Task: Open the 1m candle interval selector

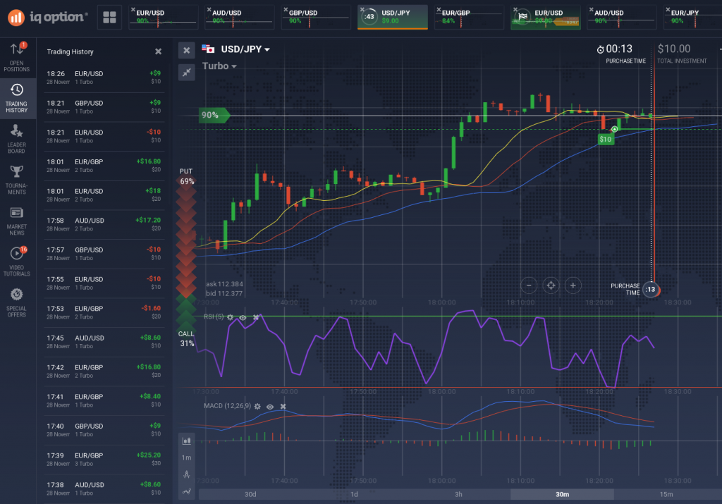Action: (x=187, y=457)
